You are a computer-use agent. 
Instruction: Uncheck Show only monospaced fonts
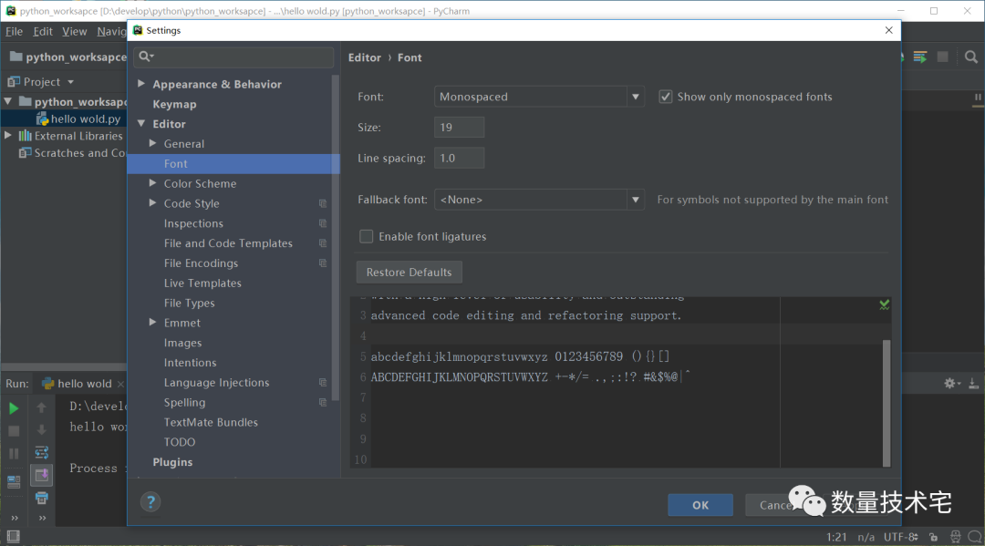[666, 97]
